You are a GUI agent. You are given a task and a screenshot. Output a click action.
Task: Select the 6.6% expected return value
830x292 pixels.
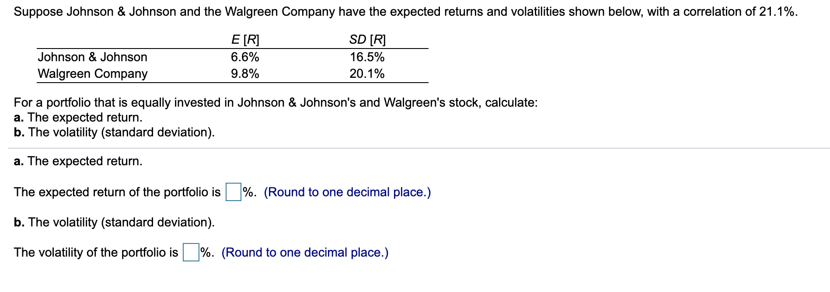[246, 57]
